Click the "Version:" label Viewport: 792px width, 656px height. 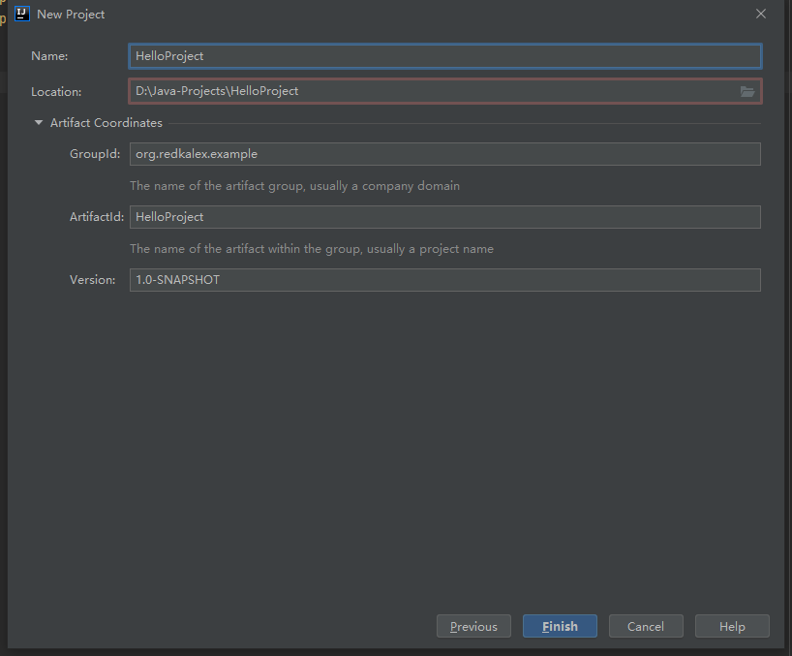click(93, 280)
